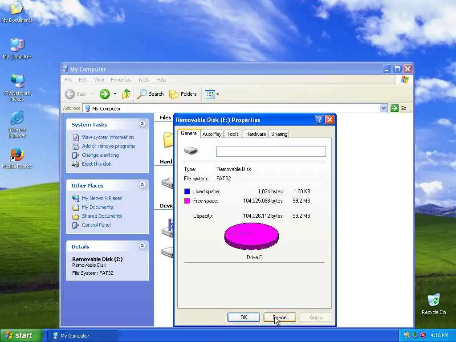This screenshot has height=342, width=456.
Task: Open the View menu
Action: coord(99,80)
